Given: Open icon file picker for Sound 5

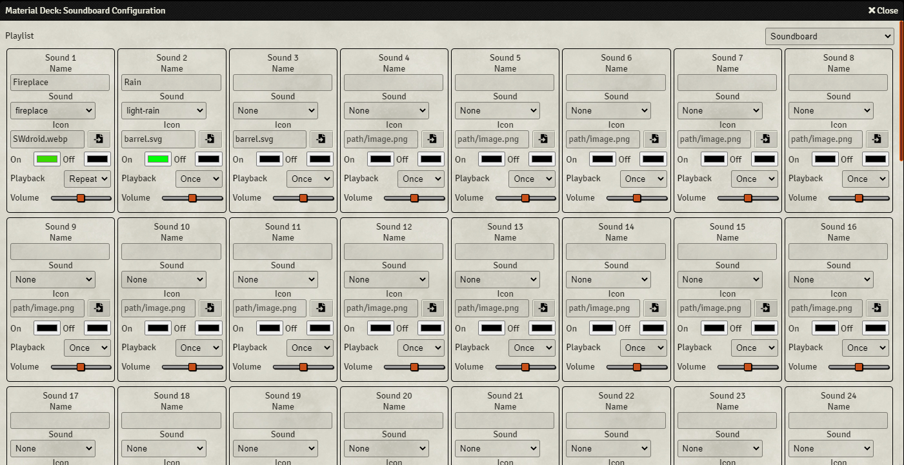Looking at the screenshot, I should pyautogui.click(x=544, y=139).
